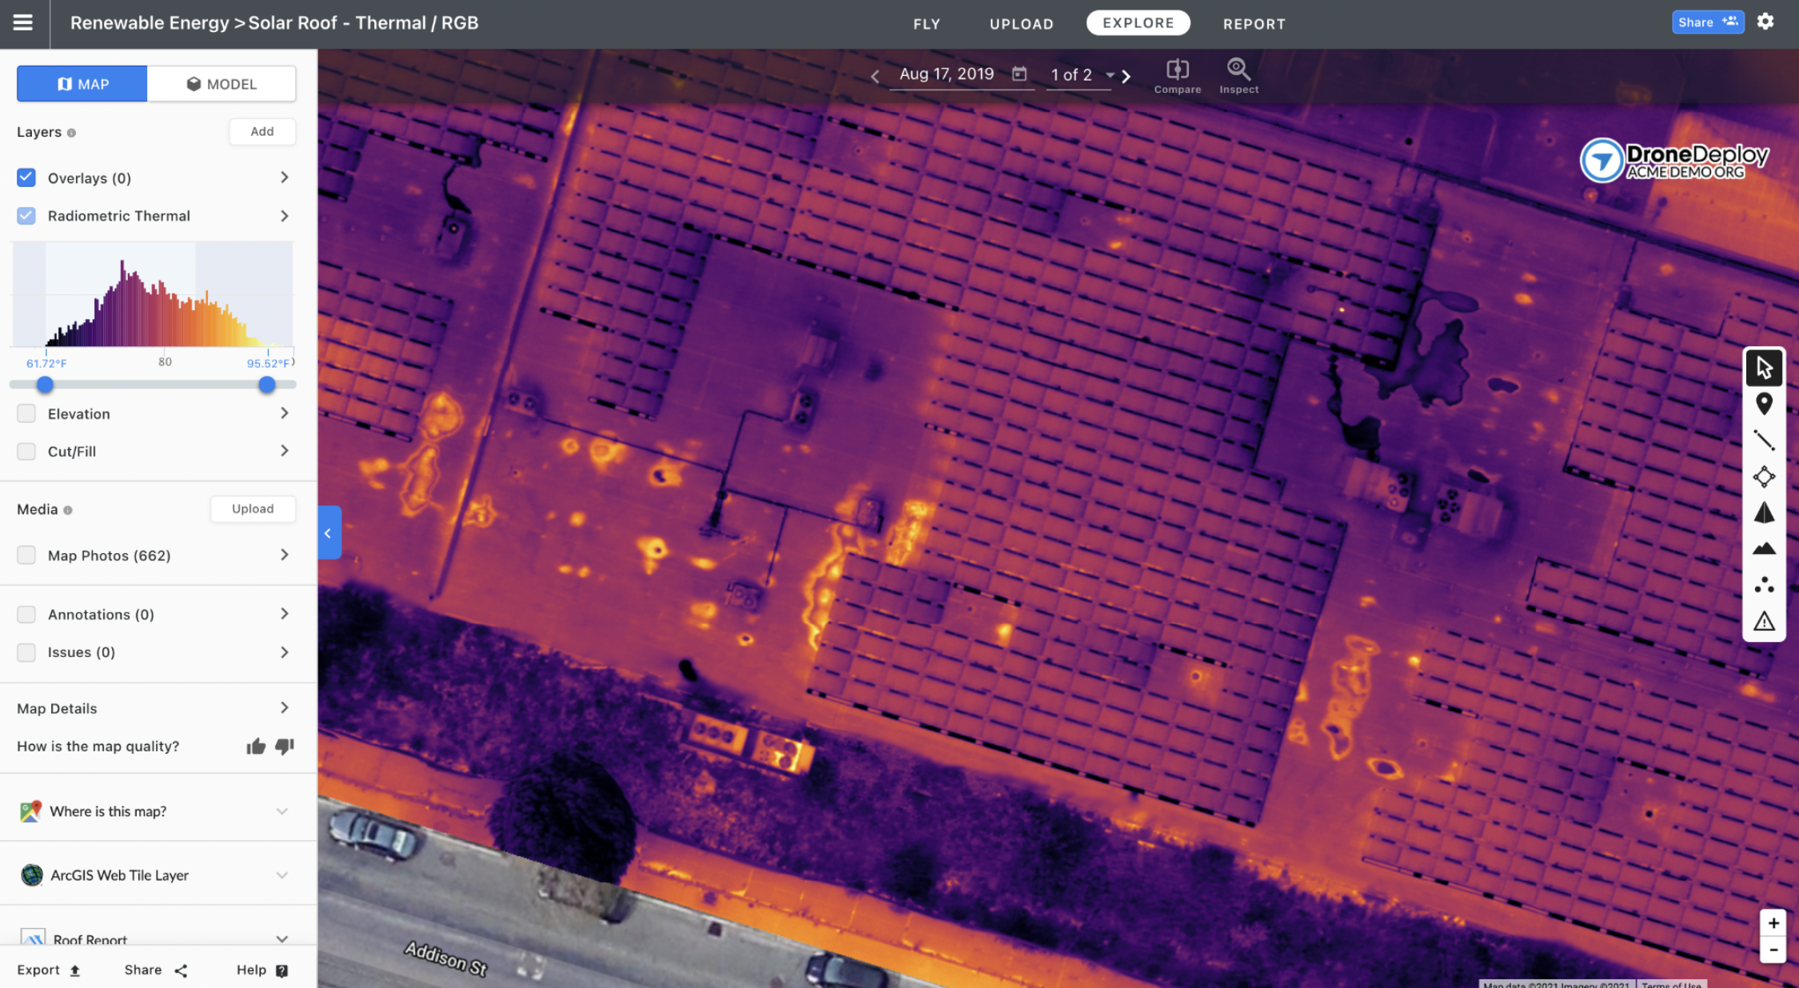
Task: Zoom in on the map
Action: [x=1773, y=923]
